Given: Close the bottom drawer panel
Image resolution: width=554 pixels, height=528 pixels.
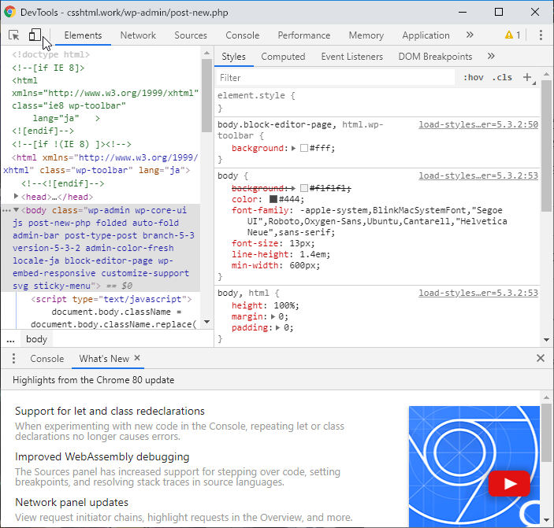Looking at the screenshot, I should (x=541, y=358).
